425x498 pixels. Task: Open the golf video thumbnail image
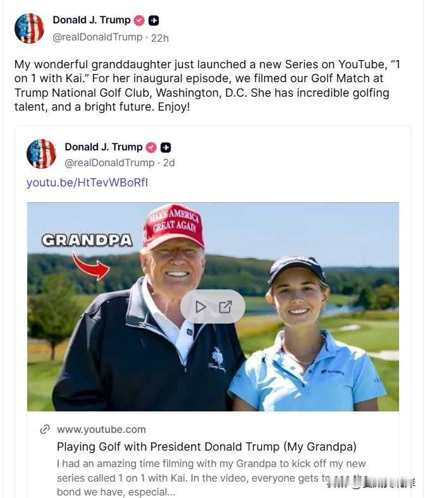213,307
